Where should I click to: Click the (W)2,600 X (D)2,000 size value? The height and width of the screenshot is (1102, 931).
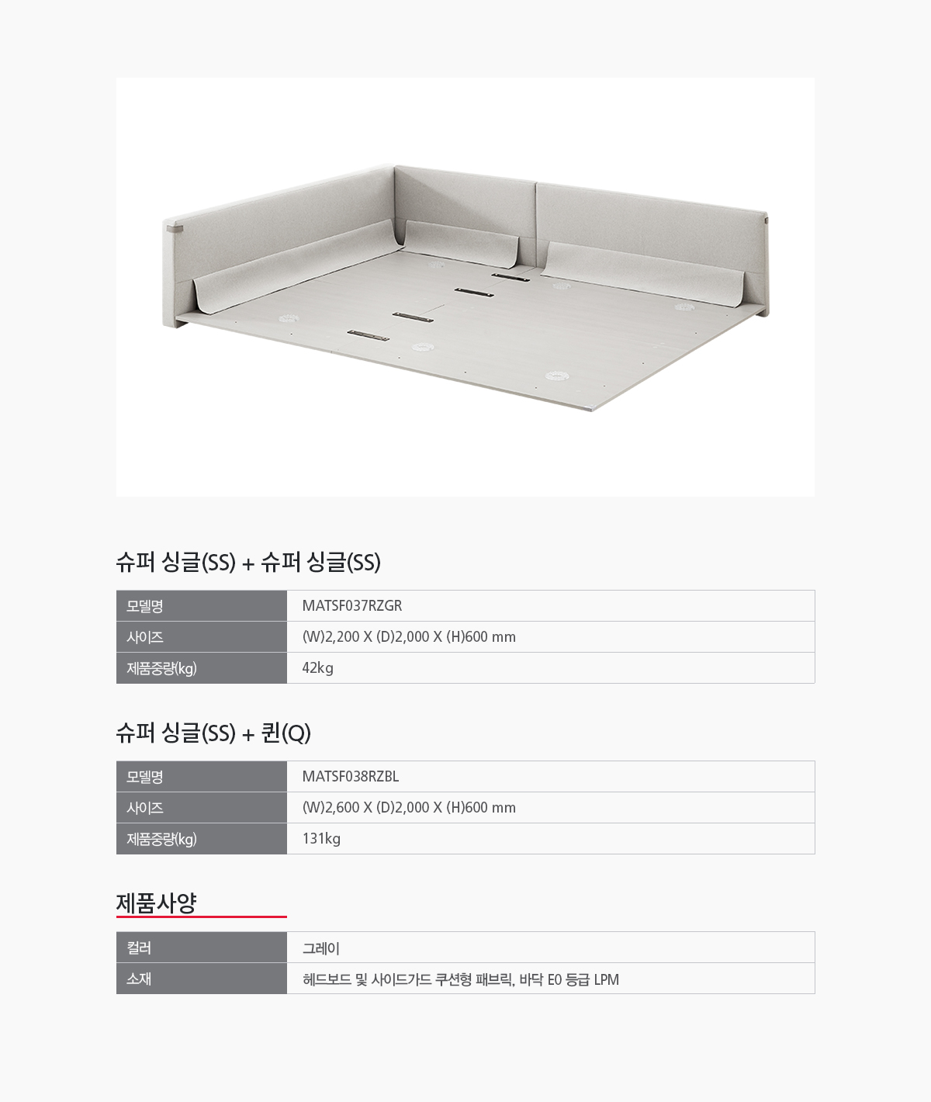(x=409, y=808)
